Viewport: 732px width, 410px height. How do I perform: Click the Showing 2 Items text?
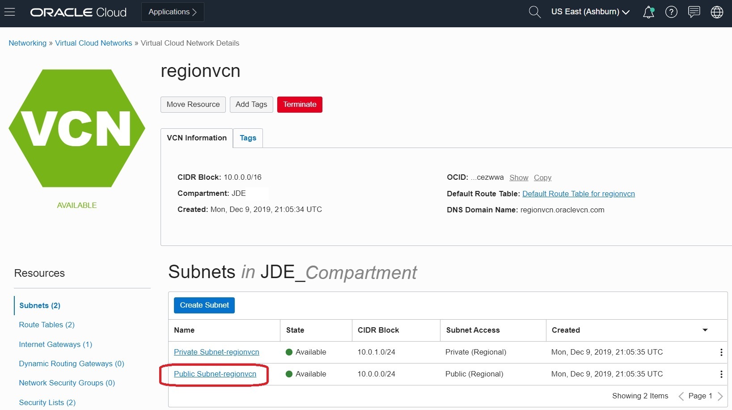640,396
